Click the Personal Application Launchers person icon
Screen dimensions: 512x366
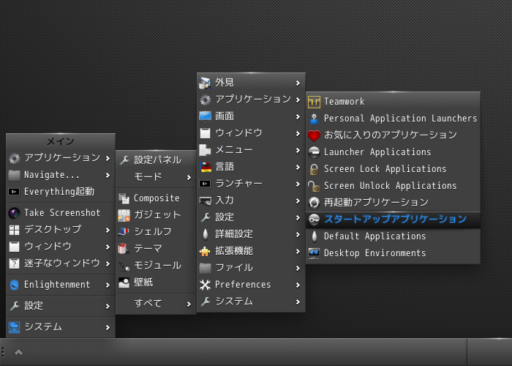(314, 119)
